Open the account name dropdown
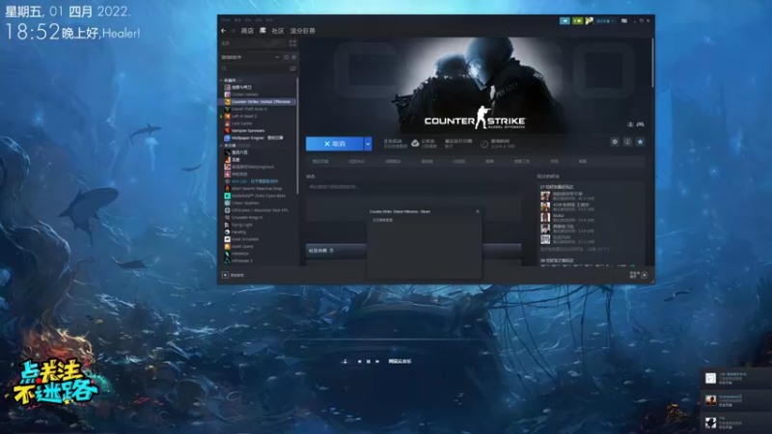This screenshot has height=434, width=772. point(605,21)
